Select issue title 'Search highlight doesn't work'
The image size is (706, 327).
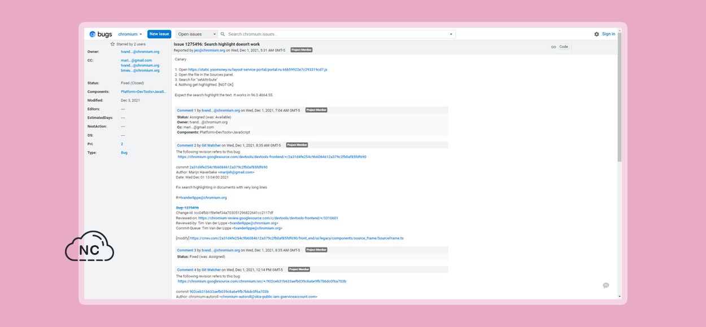coord(232,44)
